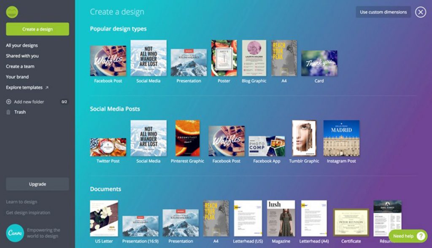Screen dimensions: 432x248
Task: Open Explore templates external link
Action: click(27, 88)
